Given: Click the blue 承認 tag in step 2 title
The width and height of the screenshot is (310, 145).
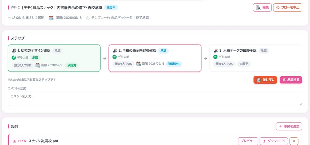Looking at the screenshot, I should coord(163,51).
